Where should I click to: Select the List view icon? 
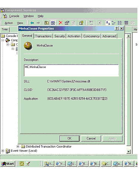(120, 23)
